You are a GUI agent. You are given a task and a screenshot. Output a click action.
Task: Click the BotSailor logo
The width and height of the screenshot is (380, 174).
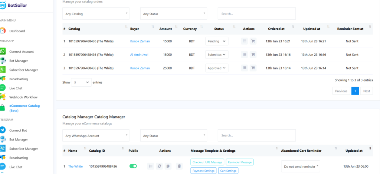tap(14, 6)
